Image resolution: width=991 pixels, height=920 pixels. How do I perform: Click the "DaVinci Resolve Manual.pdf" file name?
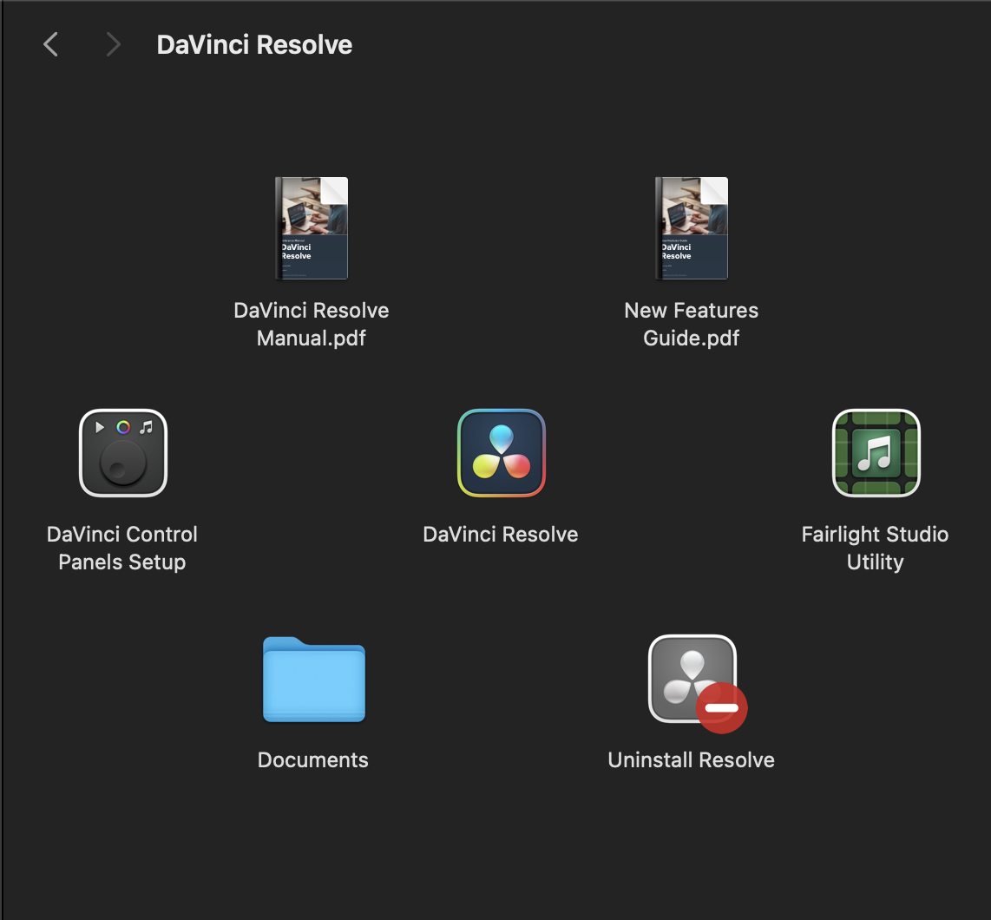click(x=312, y=324)
